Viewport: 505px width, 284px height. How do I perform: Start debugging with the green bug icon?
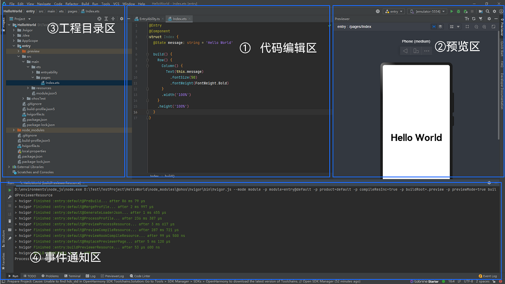click(459, 11)
